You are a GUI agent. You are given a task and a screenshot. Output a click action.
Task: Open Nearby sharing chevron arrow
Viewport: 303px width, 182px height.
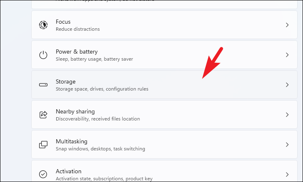(x=287, y=115)
